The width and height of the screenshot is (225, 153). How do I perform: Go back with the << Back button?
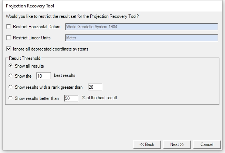147,144
